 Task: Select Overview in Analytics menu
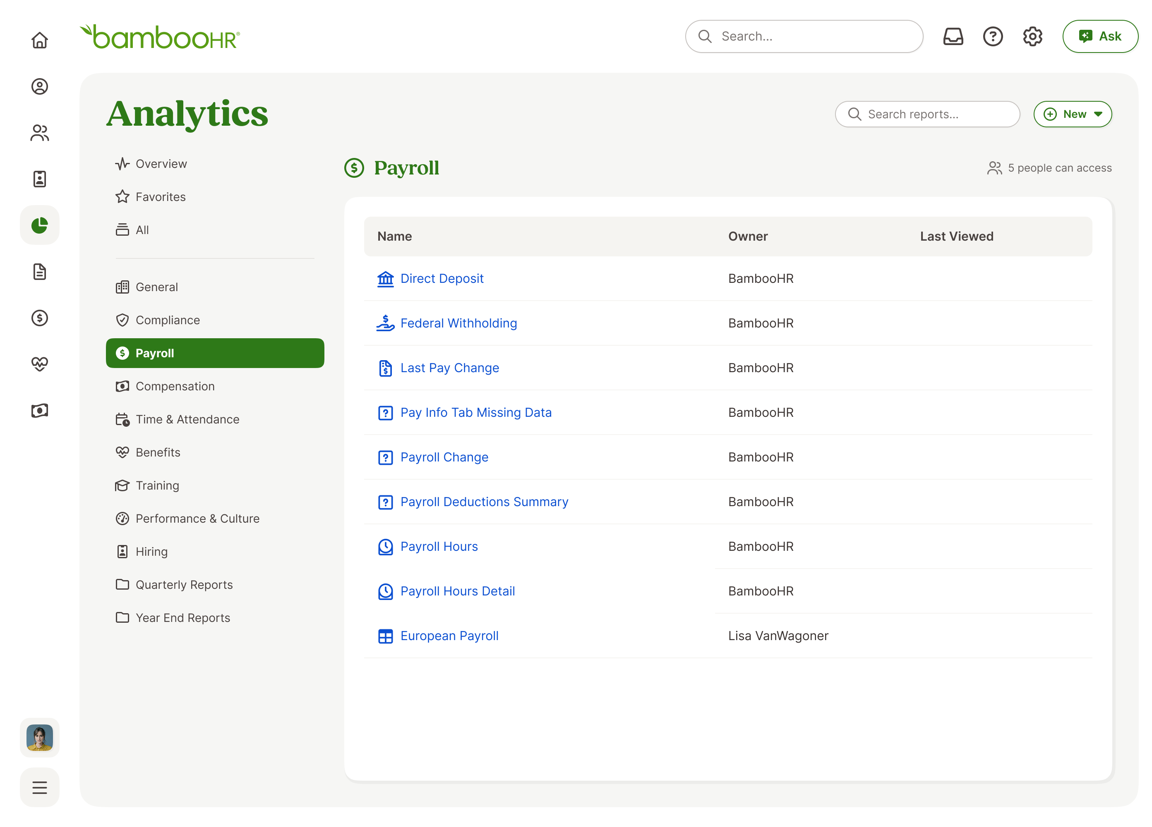coord(215,164)
